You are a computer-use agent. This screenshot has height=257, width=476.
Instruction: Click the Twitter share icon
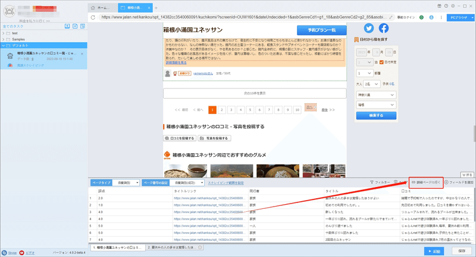pos(369,28)
